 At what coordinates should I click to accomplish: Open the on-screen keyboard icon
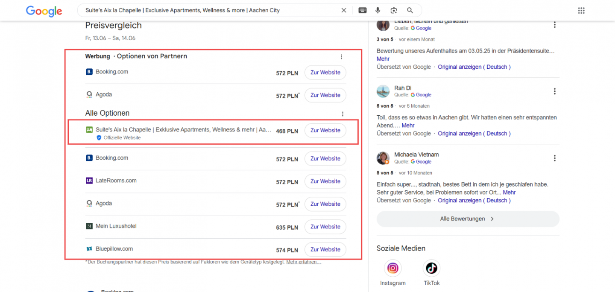click(x=362, y=10)
